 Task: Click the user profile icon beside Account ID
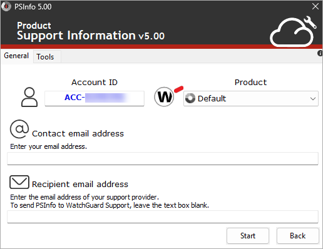[29, 97]
